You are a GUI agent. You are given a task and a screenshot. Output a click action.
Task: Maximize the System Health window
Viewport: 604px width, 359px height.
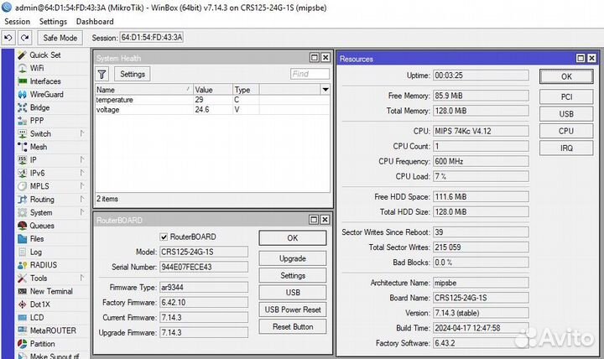[315, 57]
